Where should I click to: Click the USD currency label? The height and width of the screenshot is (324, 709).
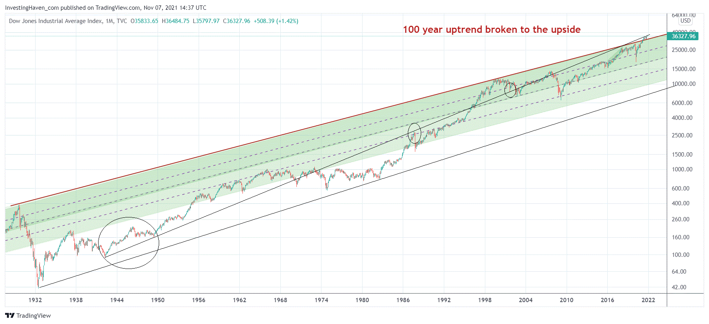[x=685, y=21]
